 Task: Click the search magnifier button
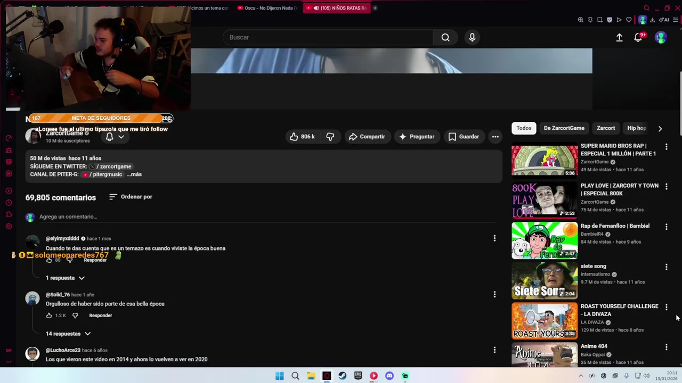(x=445, y=37)
